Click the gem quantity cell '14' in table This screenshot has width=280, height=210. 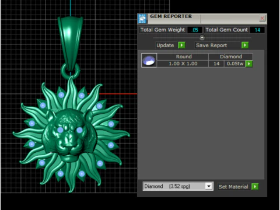pos(216,64)
